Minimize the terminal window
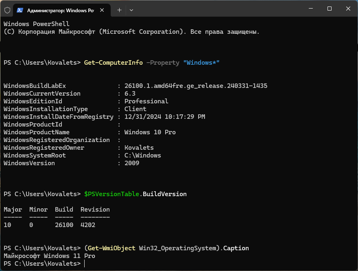The height and width of the screenshot is (271, 358). 311,9
